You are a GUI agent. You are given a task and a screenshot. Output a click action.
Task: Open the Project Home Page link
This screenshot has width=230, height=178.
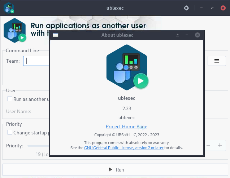tap(126, 126)
